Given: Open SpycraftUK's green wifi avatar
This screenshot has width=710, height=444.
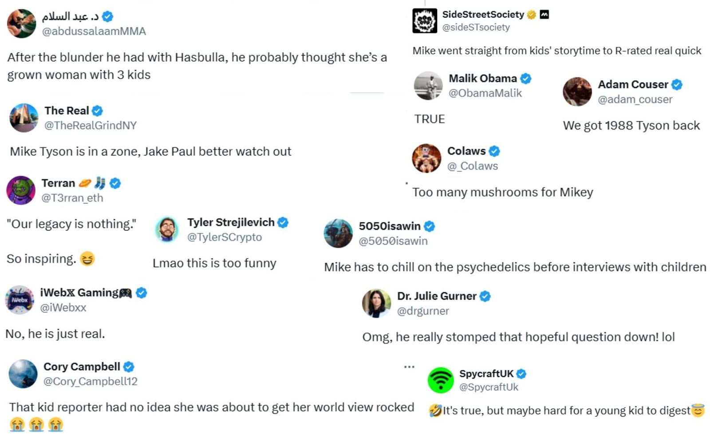Looking at the screenshot, I should (440, 380).
